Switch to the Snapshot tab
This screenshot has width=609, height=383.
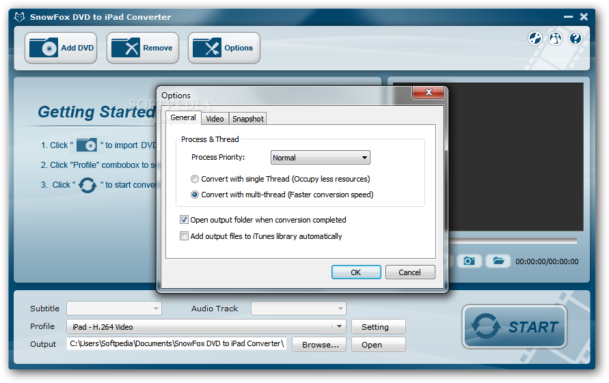tap(248, 119)
